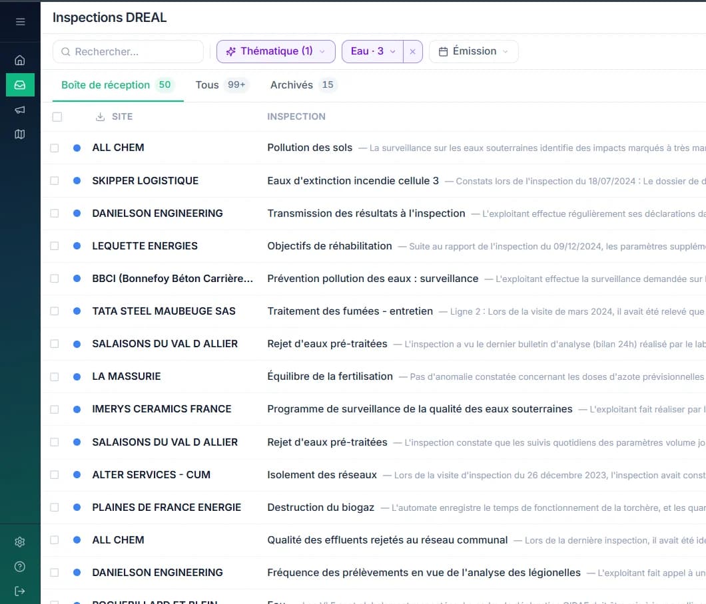This screenshot has height=604, width=706.
Task: Check the SKIPPER LOGISTIQUE row checkbox
Action: [x=55, y=181]
